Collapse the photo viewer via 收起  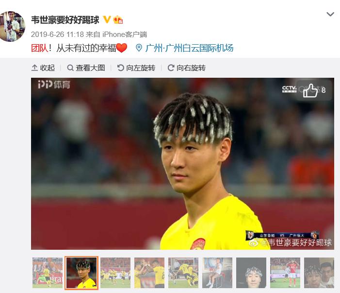[43, 68]
